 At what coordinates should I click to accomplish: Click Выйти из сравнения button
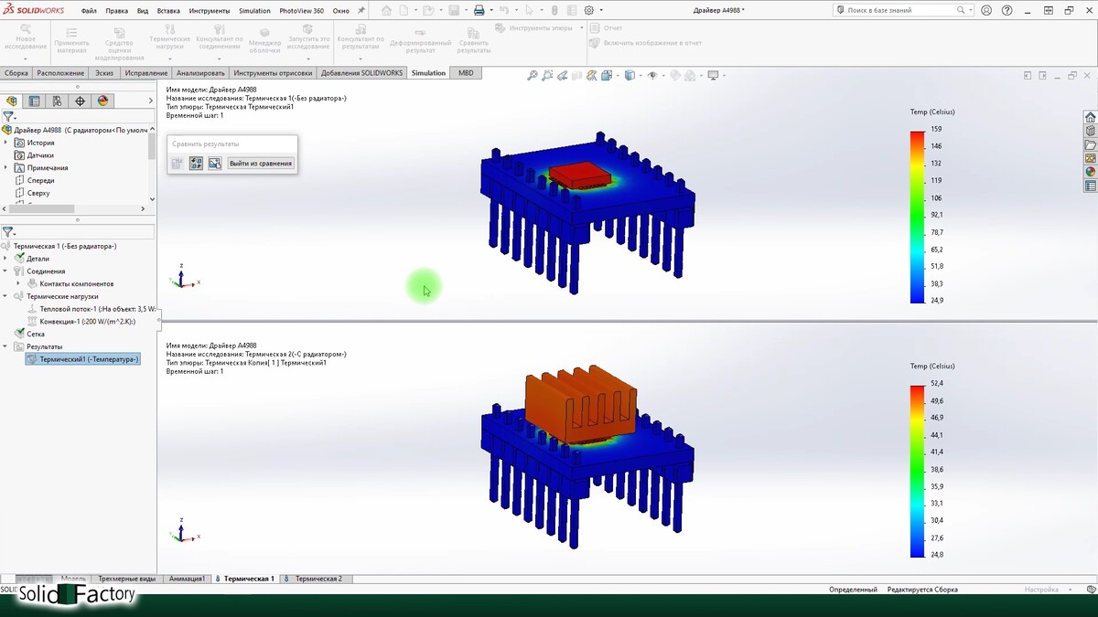[x=261, y=164]
